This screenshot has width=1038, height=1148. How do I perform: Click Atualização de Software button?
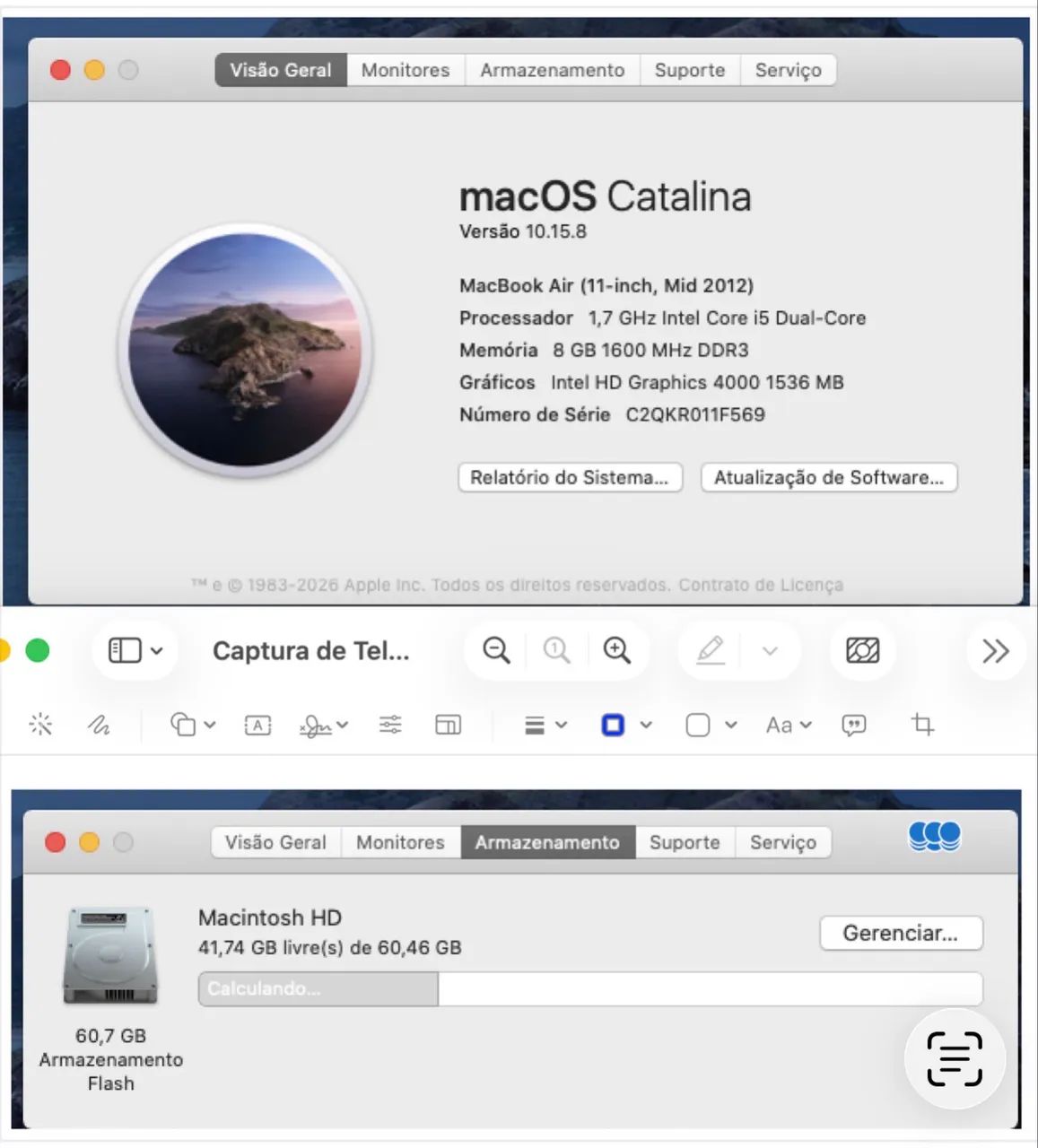[x=829, y=477]
